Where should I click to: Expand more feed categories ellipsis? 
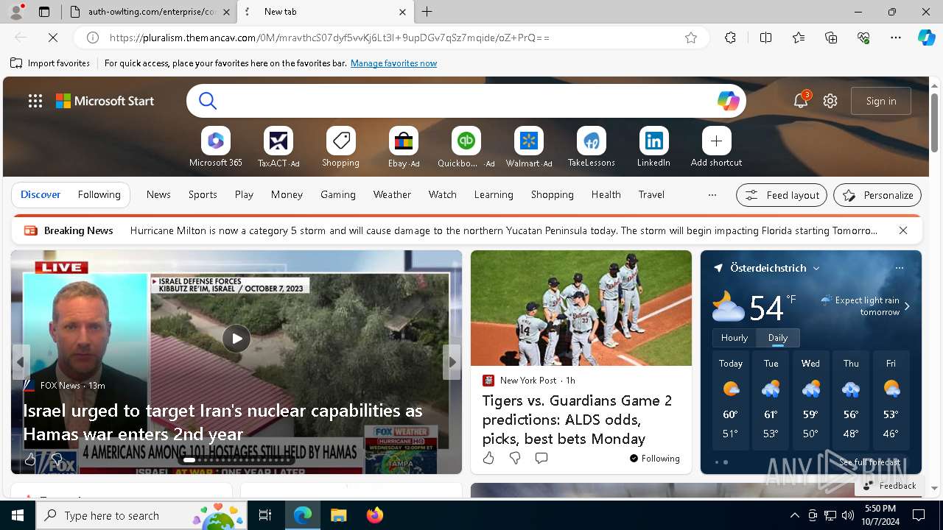[712, 194]
